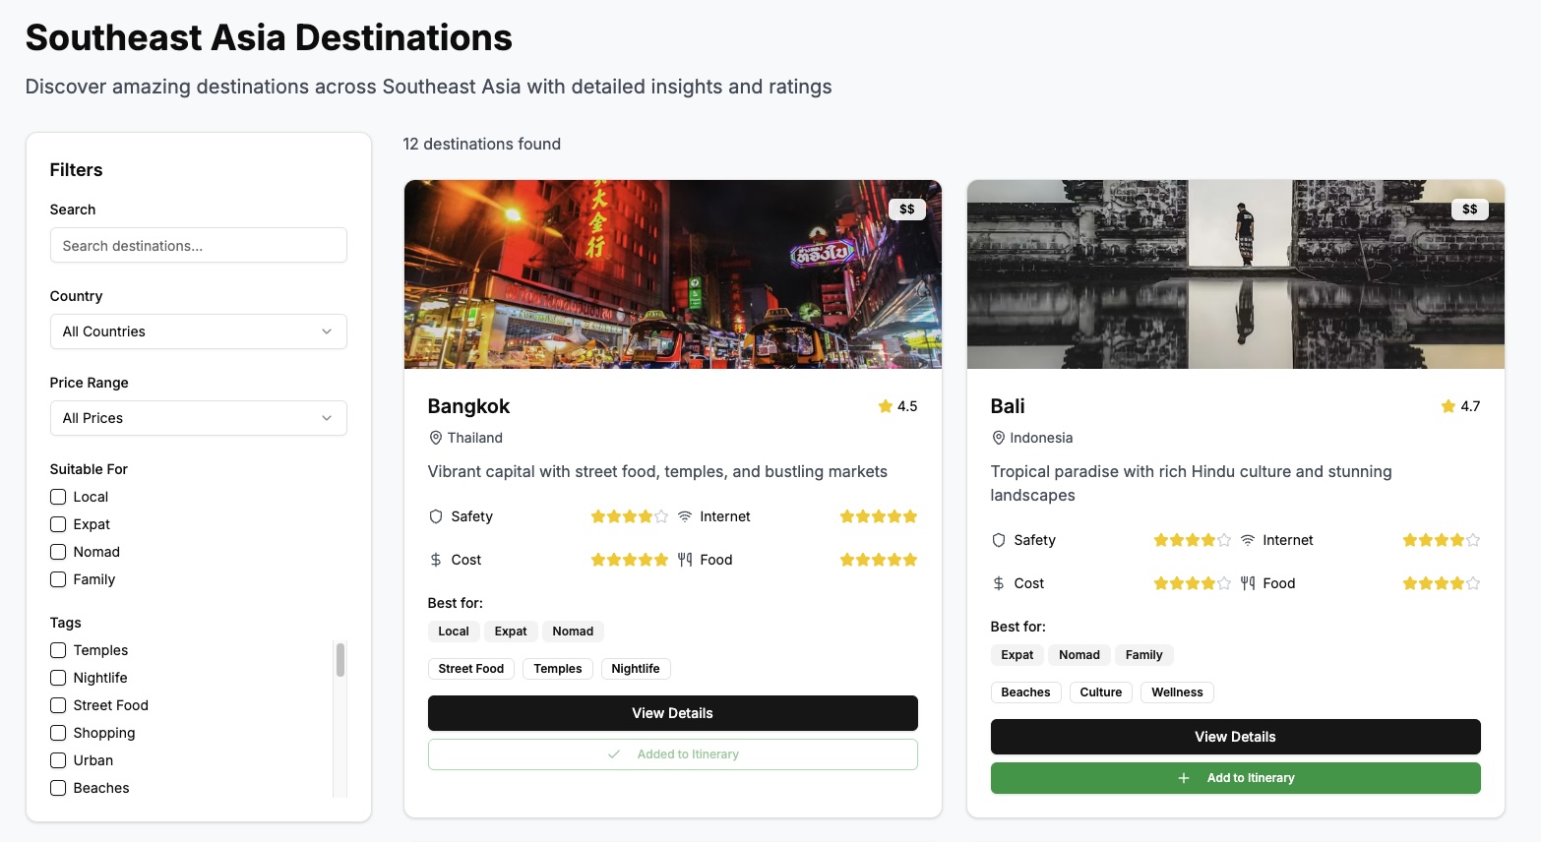Select the Nightlife tag on Bangkok card
The image size is (1541, 842).
click(x=636, y=668)
